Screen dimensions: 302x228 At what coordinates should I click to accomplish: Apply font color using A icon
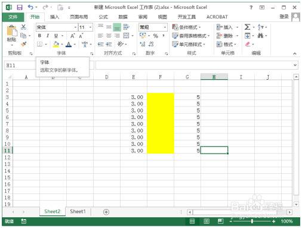(x=69, y=45)
